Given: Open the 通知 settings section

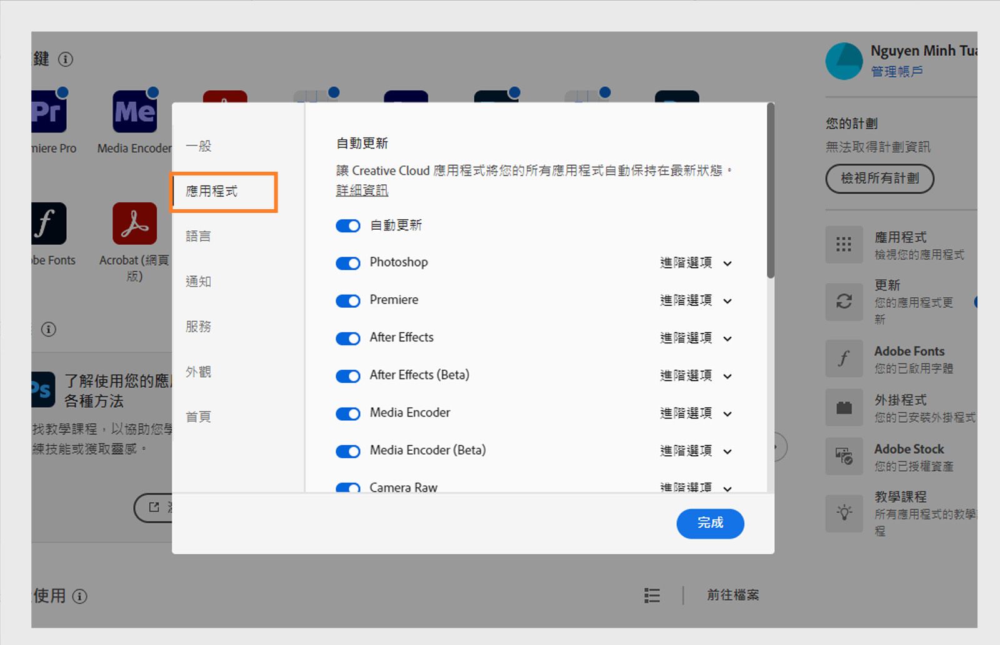Looking at the screenshot, I should (197, 282).
